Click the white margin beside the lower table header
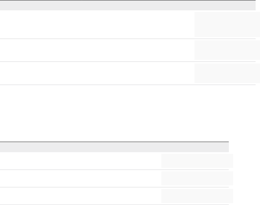Image resolution: width=260 pixels, height=205 pixels. click(x=244, y=147)
